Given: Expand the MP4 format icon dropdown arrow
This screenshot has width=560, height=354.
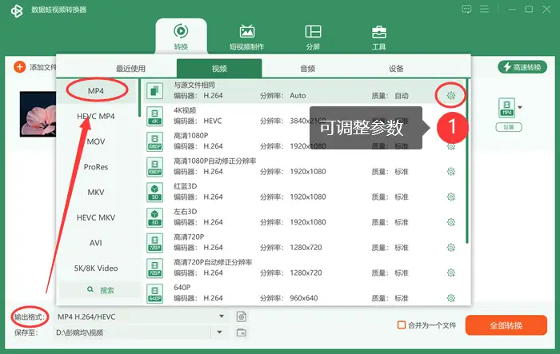Looking at the screenshot, I should 520,107.
